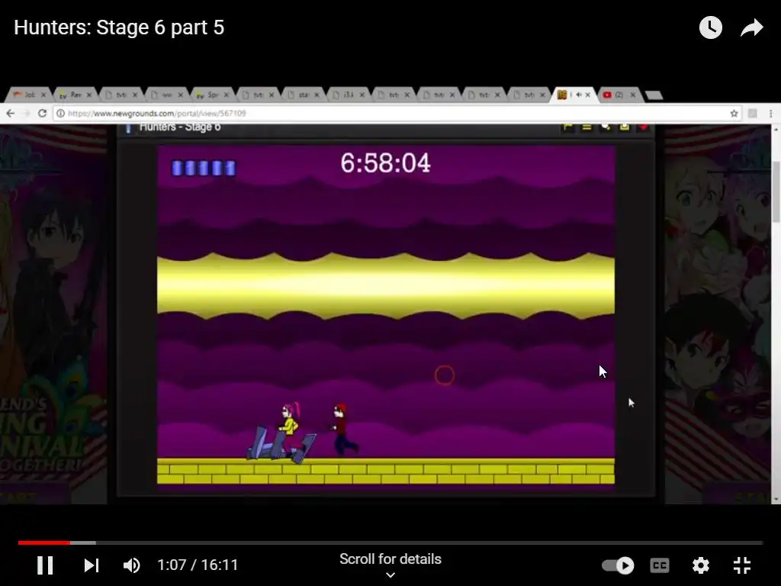Bookmark page with the star icon
The width and height of the screenshot is (781, 586).
click(x=734, y=113)
